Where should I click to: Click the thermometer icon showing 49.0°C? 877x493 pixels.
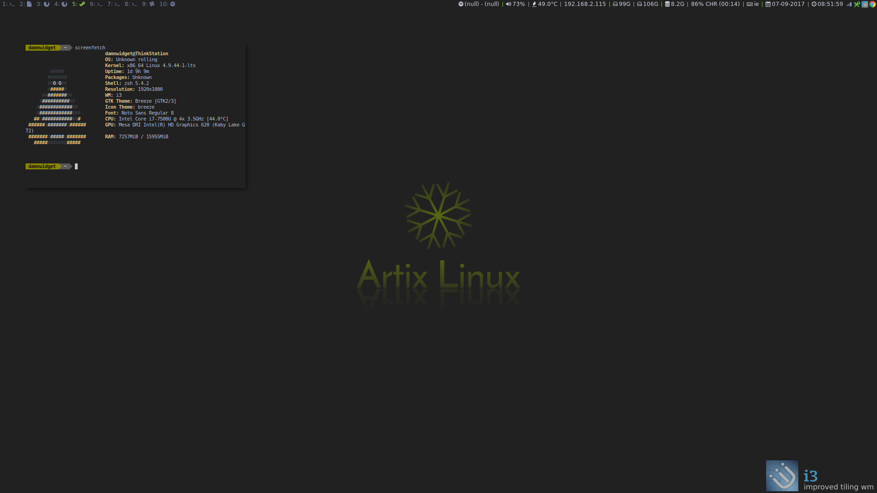(x=534, y=4)
